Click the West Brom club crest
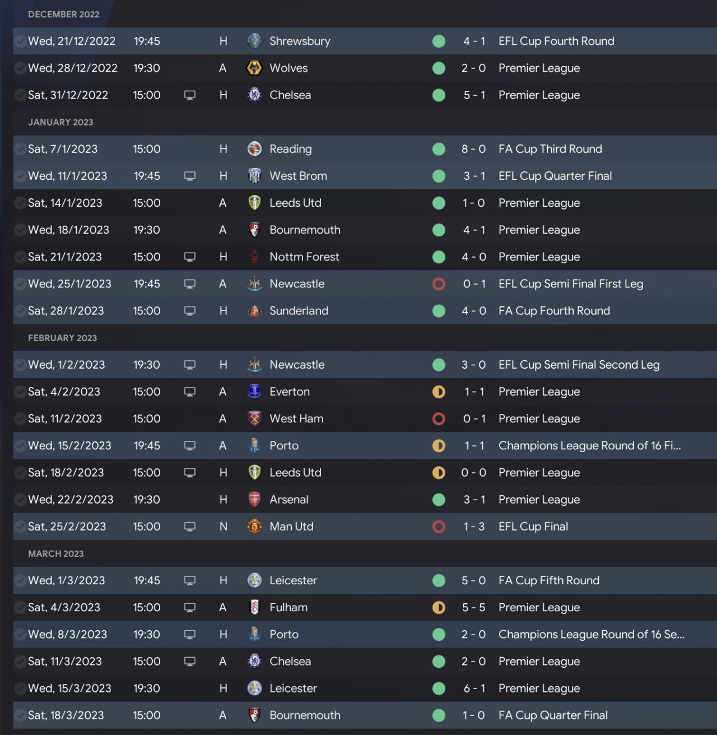The width and height of the screenshot is (717, 735). click(x=254, y=176)
